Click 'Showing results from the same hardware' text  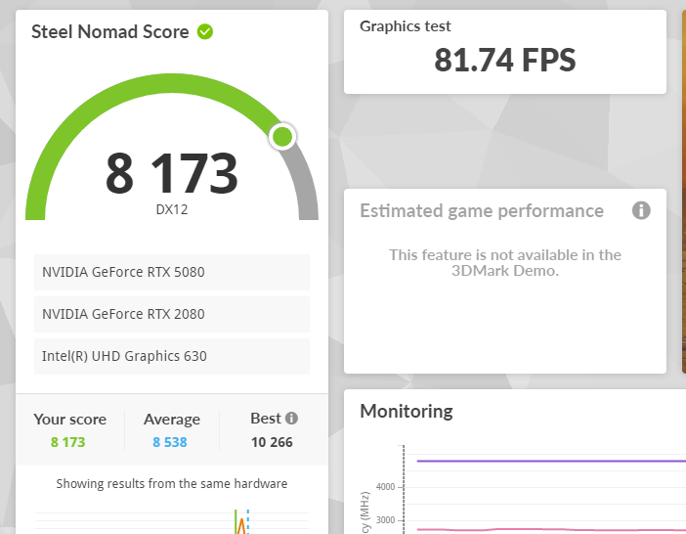pos(172,484)
